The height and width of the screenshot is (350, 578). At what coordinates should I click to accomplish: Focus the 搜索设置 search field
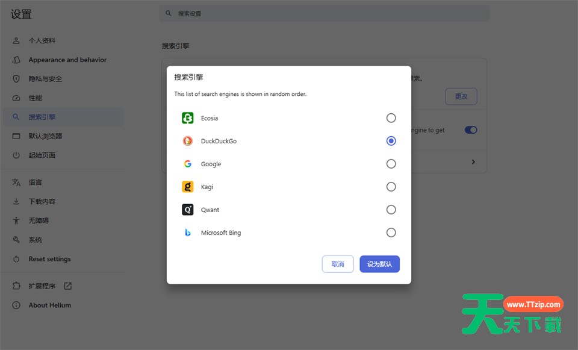(x=325, y=13)
